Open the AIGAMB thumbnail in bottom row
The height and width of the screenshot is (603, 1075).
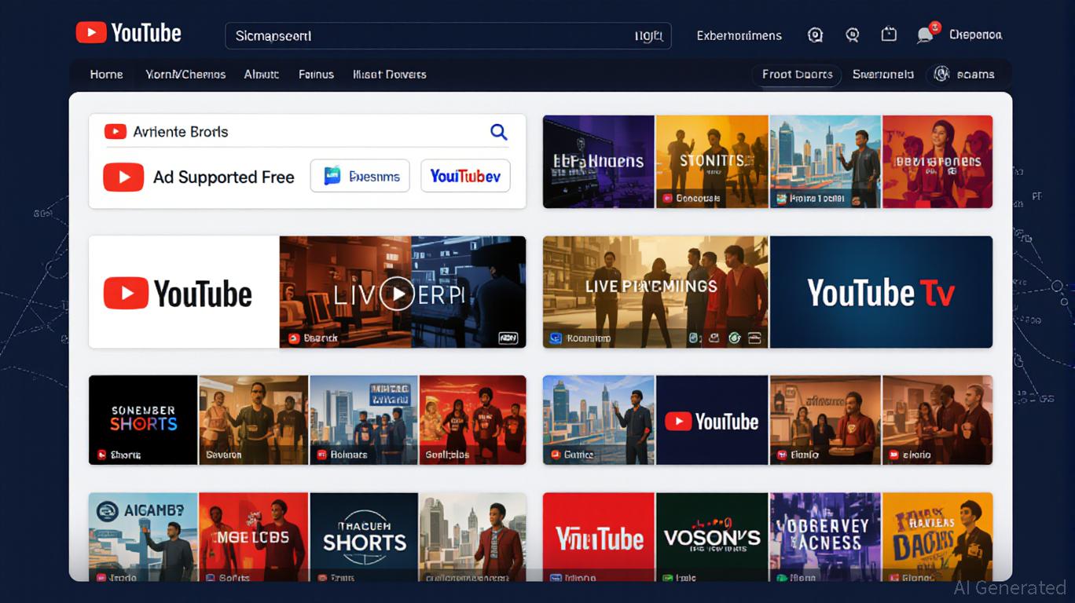tap(143, 537)
